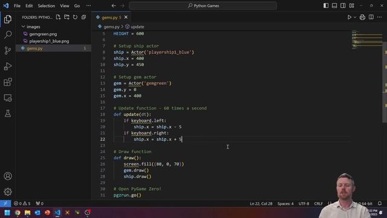This screenshot has width=387, height=218.
Task: Open the Go menu
Action: tap(77, 5)
